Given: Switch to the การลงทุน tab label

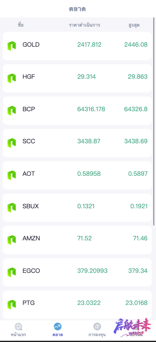Looking at the screenshot, I should [97, 335].
